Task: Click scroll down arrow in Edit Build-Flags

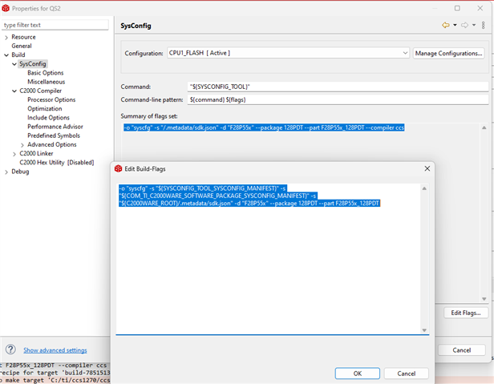Action: [x=424, y=330]
